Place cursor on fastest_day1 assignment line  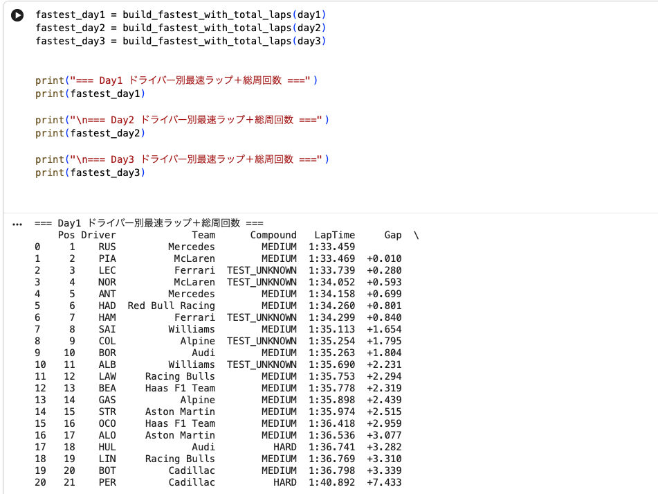[180, 15]
